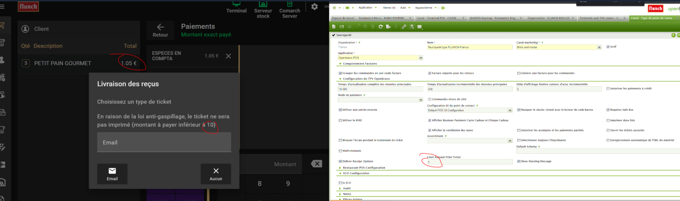Click keypad digit 8
Image resolution: width=680 pixels, height=201 pixels.
(x=259, y=183)
